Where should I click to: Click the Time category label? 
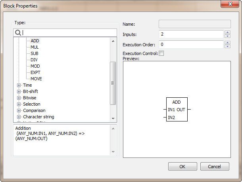[x=27, y=85]
